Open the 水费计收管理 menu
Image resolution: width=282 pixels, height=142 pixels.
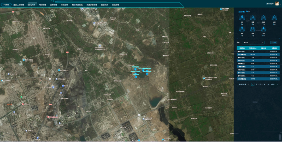(92, 5)
